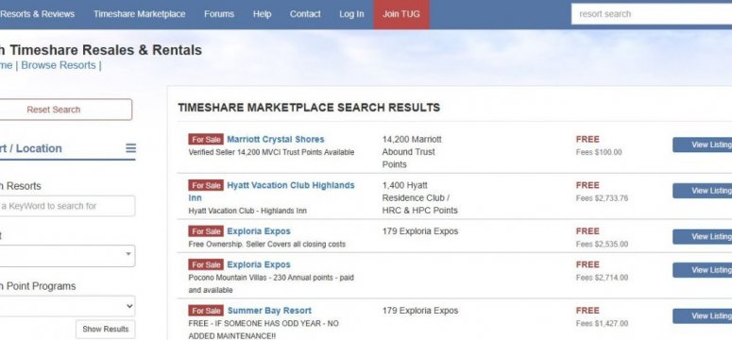
Task: Expand the Point Programs dropdown
Action: click(x=67, y=306)
